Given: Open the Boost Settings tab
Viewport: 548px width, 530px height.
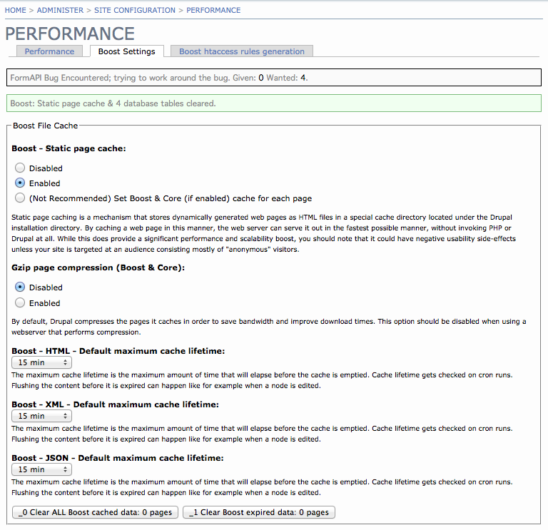Looking at the screenshot, I should click(x=126, y=51).
